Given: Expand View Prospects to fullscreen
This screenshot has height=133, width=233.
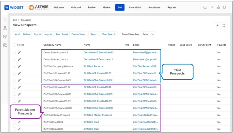Looking at the screenshot, I should click(x=224, y=25).
